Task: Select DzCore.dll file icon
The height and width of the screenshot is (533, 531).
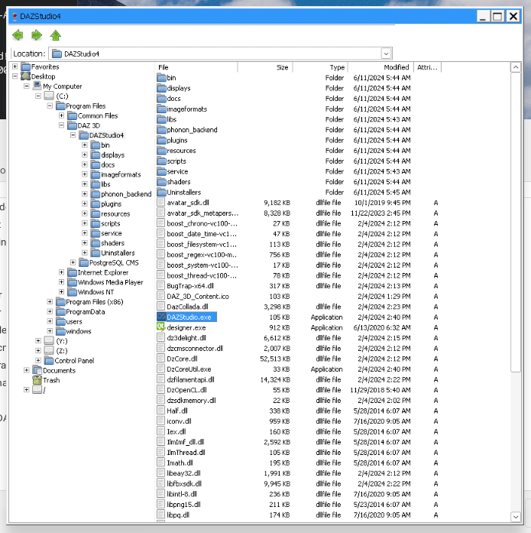Action: (x=161, y=359)
